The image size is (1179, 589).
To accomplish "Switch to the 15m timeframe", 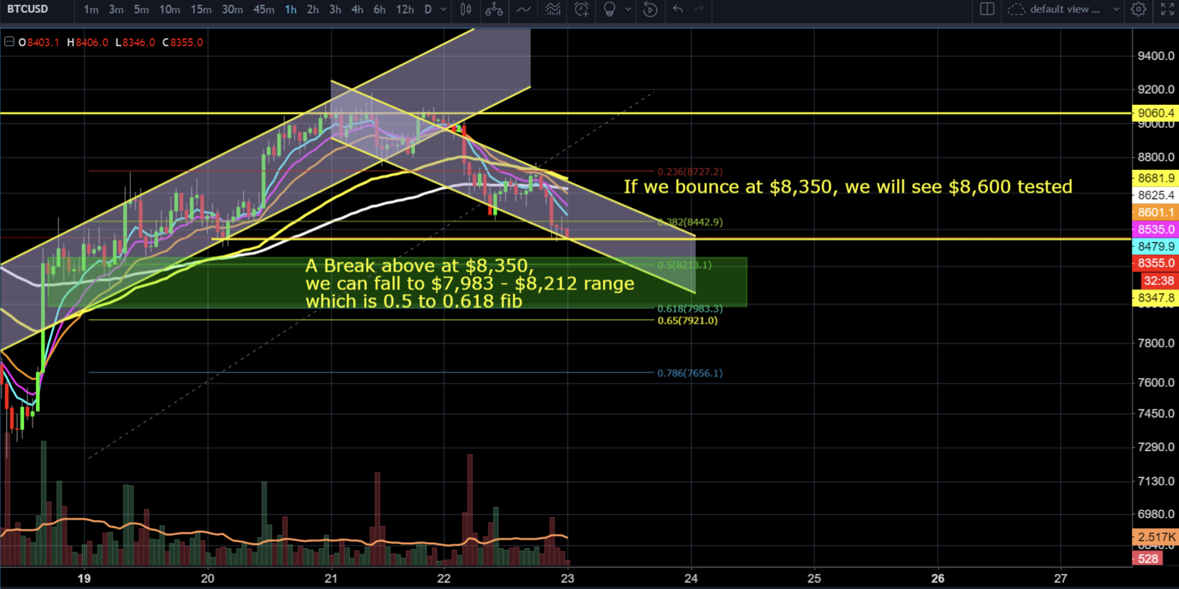I will point(201,9).
